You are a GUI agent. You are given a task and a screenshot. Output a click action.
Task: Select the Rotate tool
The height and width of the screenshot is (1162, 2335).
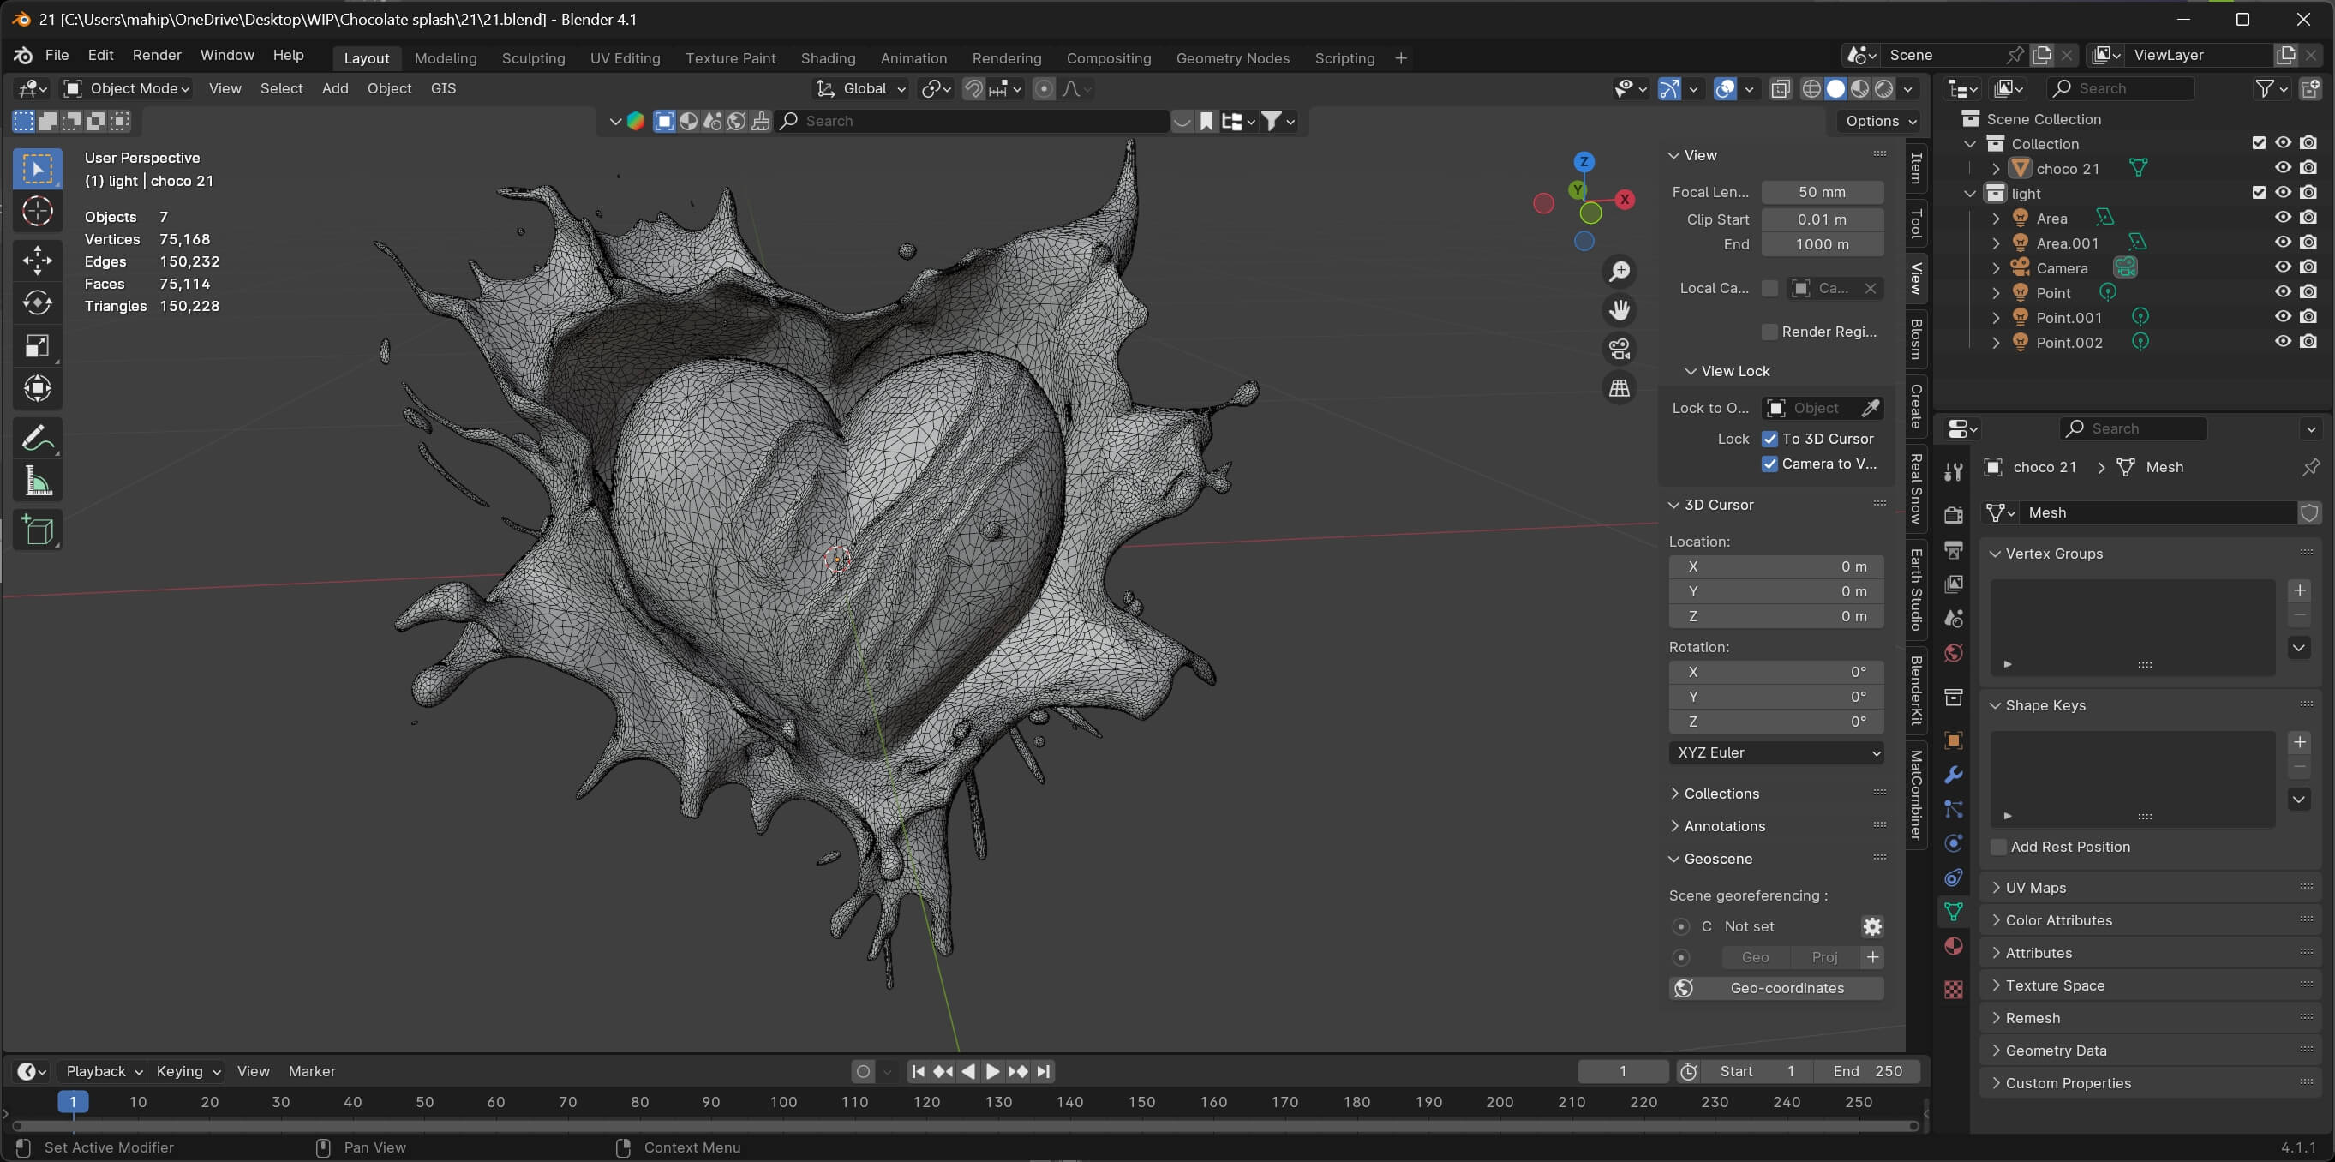coord(37,302)
